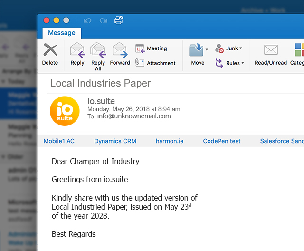Reply to the io.suite email
This screenshot has width=304, height=251.
pyautogui.click(x=77, y=54)
